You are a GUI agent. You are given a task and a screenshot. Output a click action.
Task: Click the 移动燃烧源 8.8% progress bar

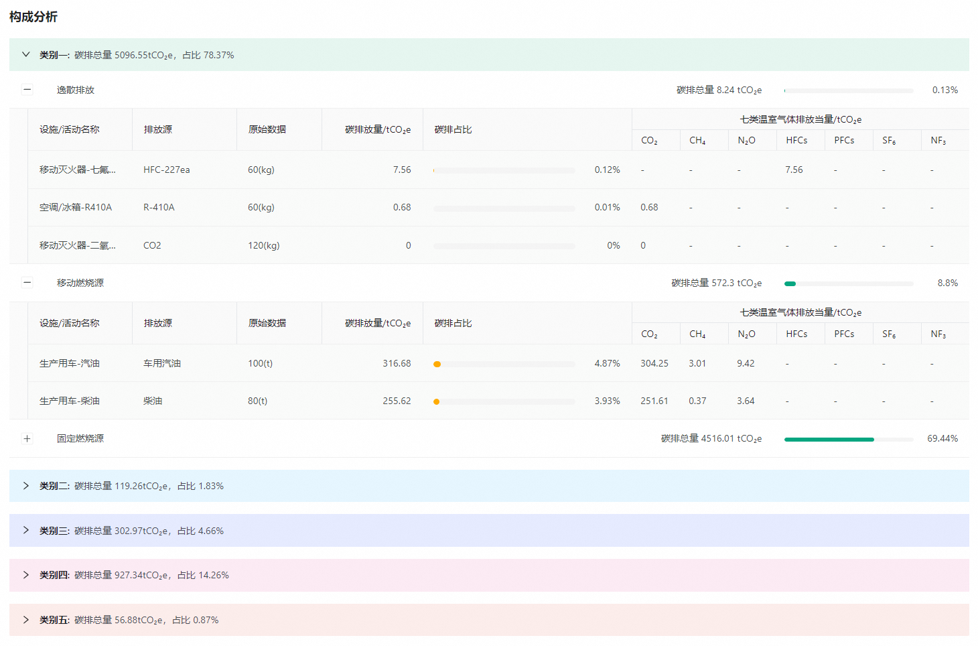coord(849,283)
